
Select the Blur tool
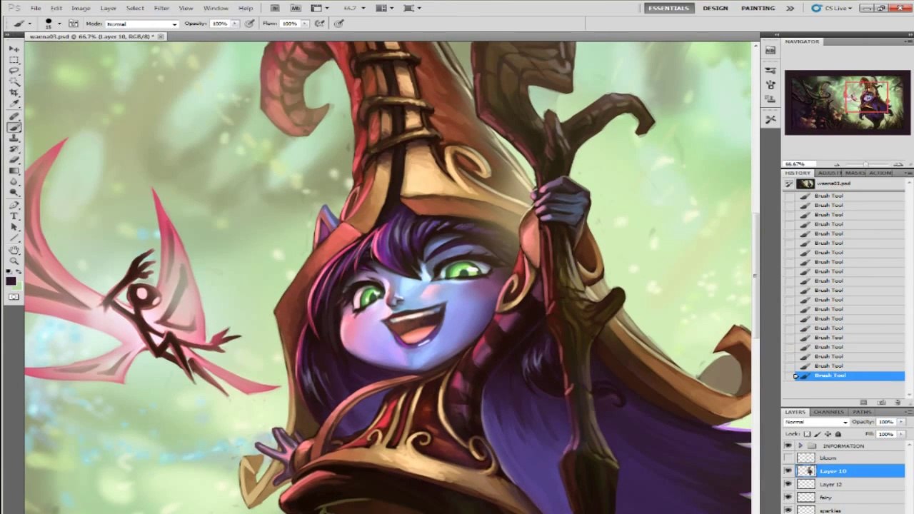coord(14,181)
